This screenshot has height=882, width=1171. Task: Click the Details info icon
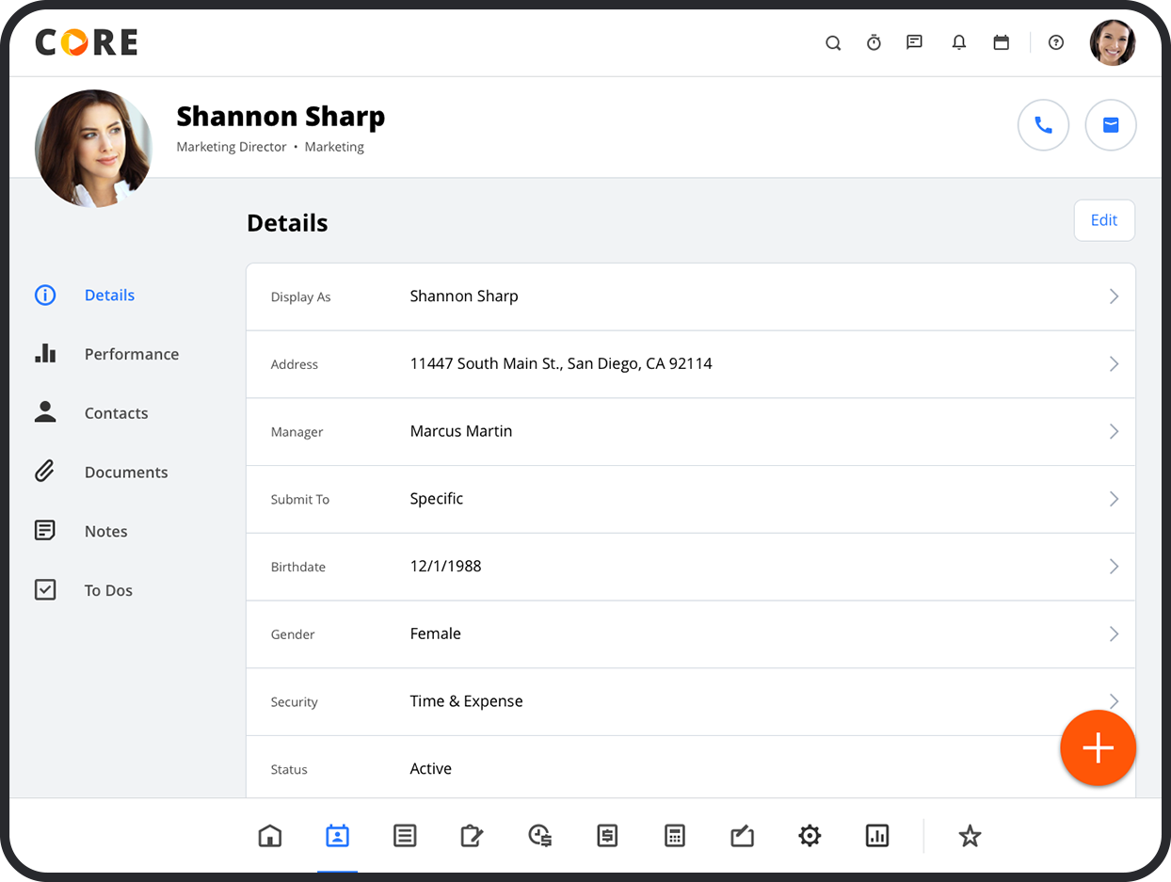(45, 296)
